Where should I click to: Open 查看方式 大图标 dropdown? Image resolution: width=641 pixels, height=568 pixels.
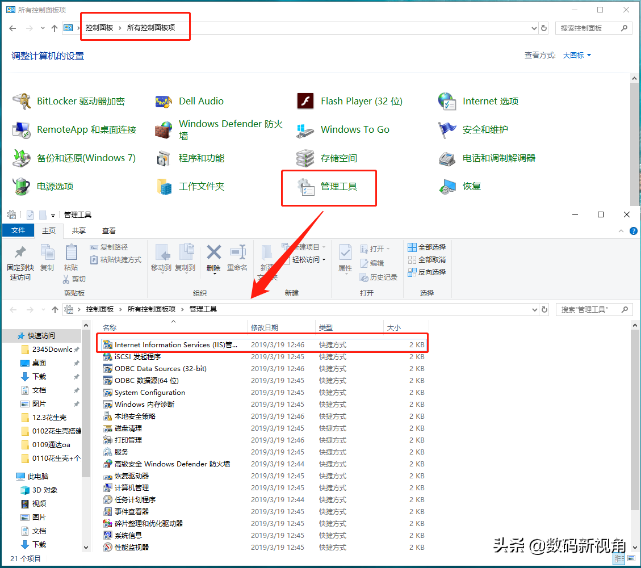point(577,56)
